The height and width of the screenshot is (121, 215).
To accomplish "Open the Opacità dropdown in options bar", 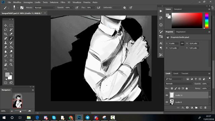I will click(x=72, y=8).
